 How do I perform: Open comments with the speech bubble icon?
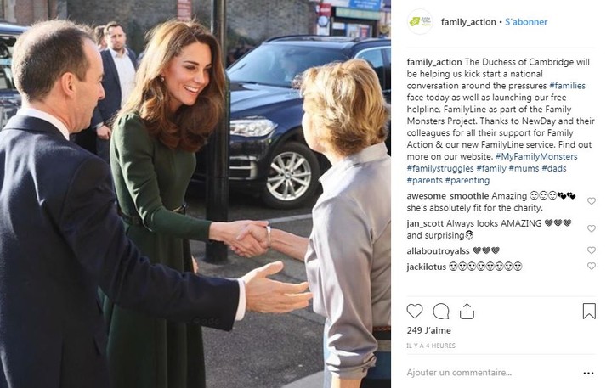tap(440, 312)
